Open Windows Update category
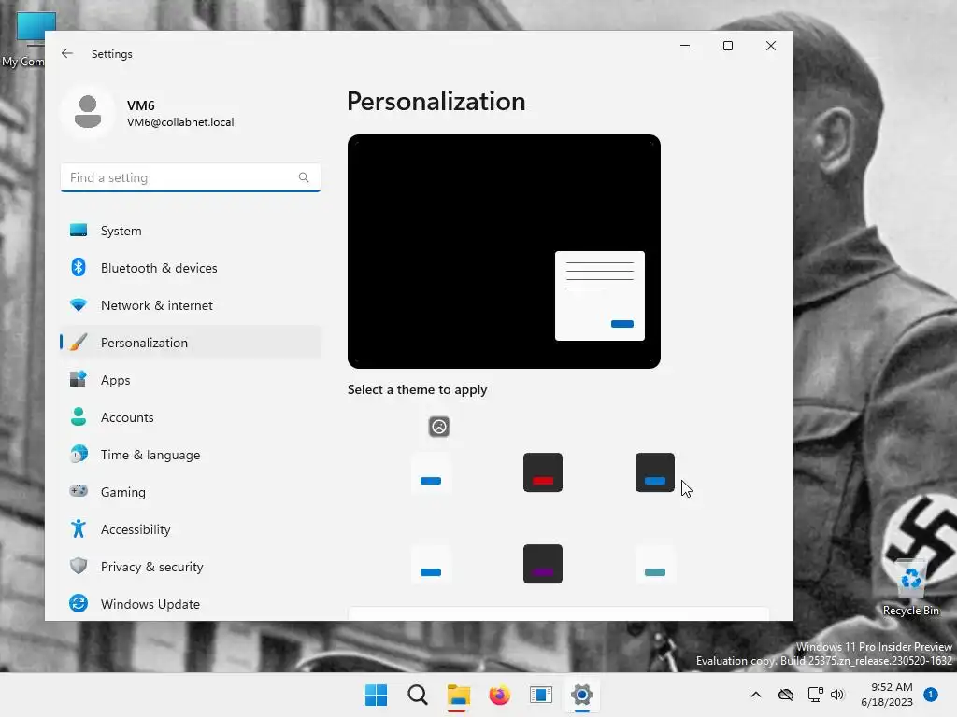The width and height of the screenshot is (957, 717). tap(191, 604)
